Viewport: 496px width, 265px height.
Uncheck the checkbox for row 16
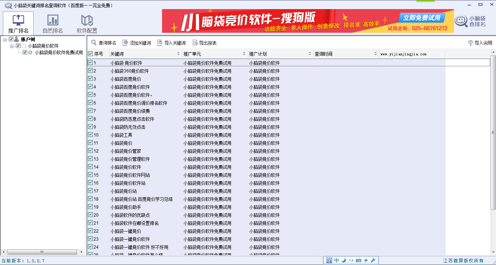point(91,183)
